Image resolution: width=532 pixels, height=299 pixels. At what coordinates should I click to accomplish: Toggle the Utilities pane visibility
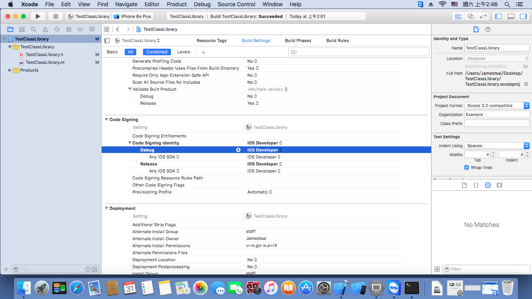[x=523, y=16]
